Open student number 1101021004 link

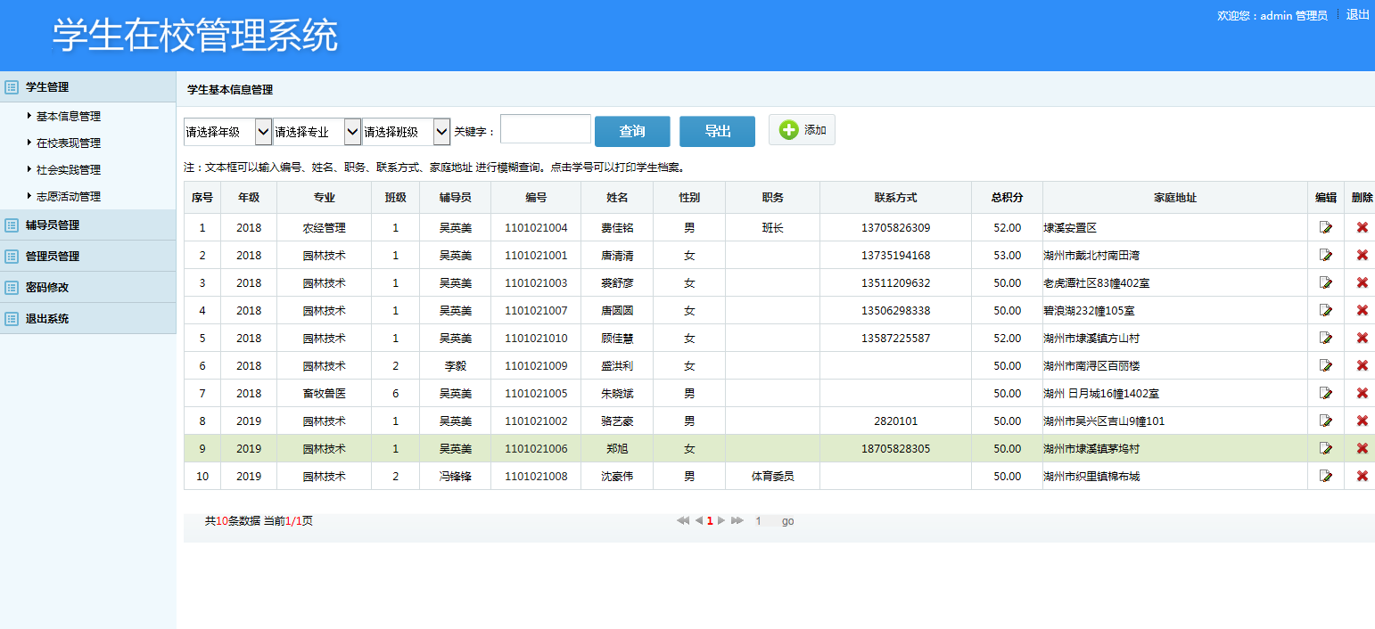[536, 228]
